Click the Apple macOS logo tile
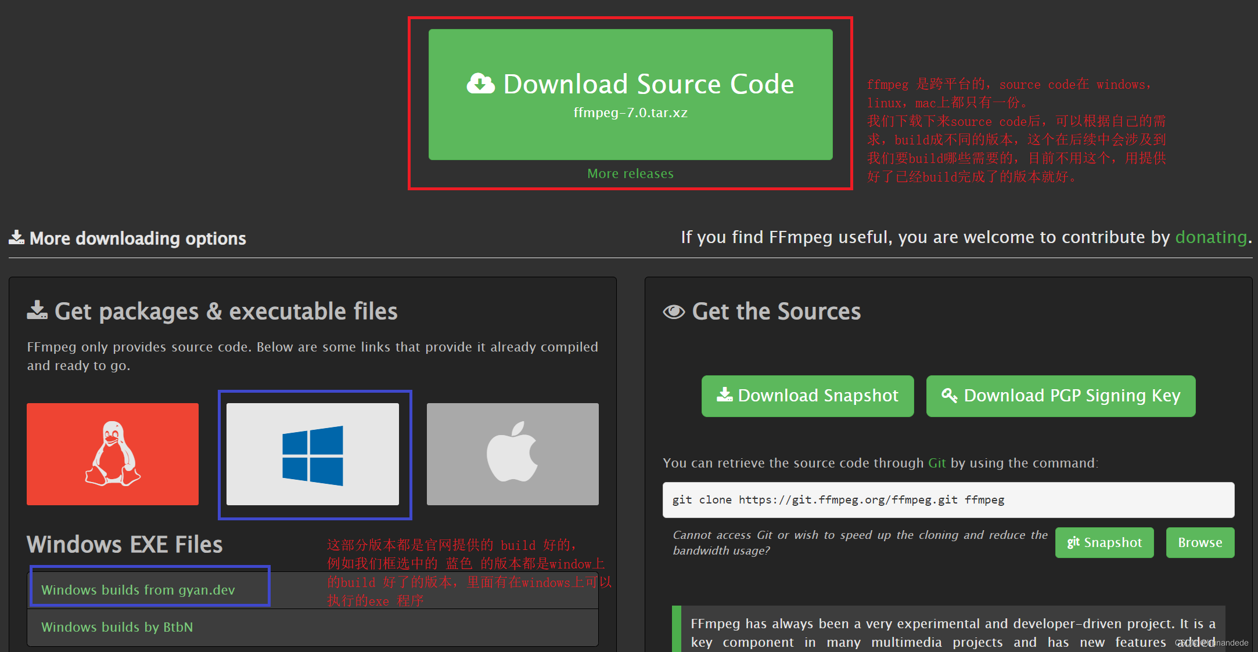1258x652 pixels. 512,454
